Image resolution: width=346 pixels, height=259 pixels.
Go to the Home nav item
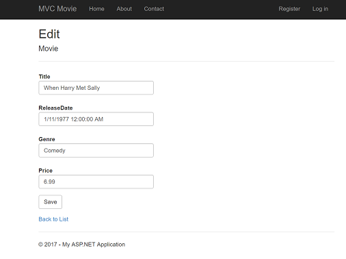click(x=96, y=9)
